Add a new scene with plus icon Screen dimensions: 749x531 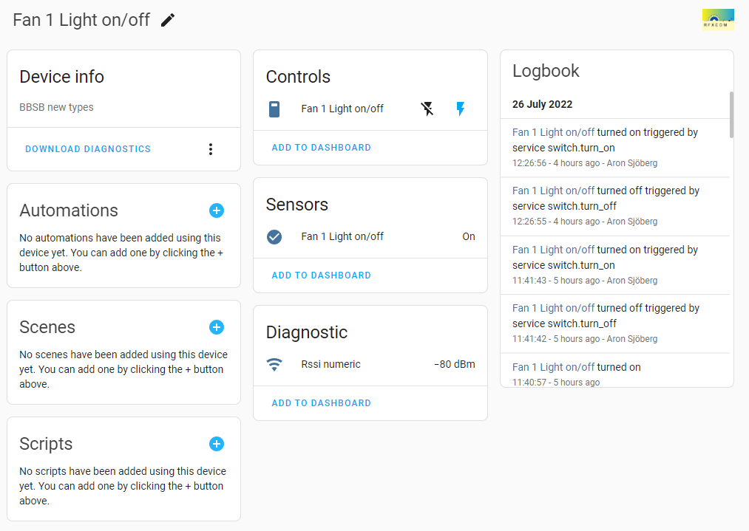[x=216, y=327]
